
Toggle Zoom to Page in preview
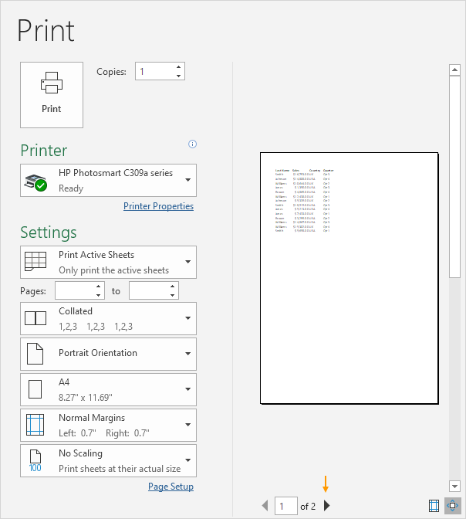point(453,506)
